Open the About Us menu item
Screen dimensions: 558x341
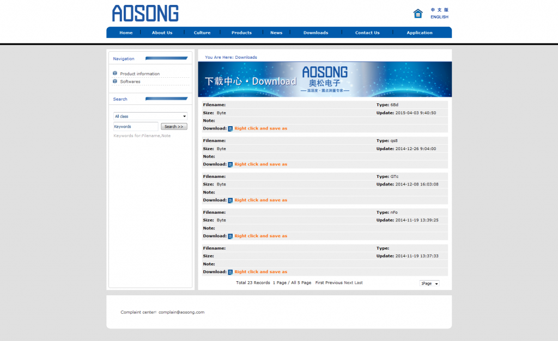click(x=162, y=33)
